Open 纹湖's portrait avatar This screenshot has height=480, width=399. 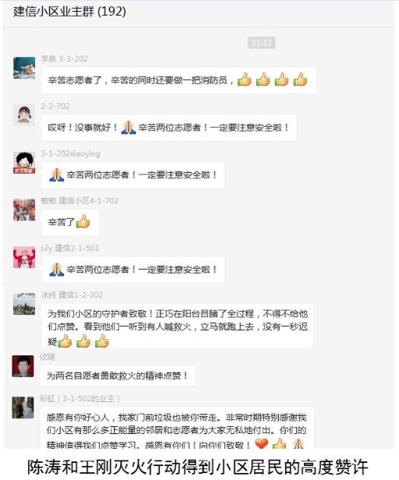23,366
